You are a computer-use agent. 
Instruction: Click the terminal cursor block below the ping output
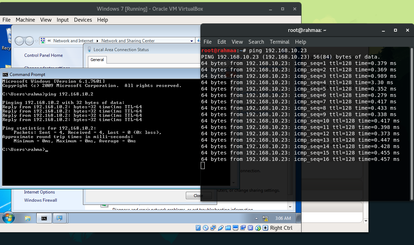coord(203,165)
